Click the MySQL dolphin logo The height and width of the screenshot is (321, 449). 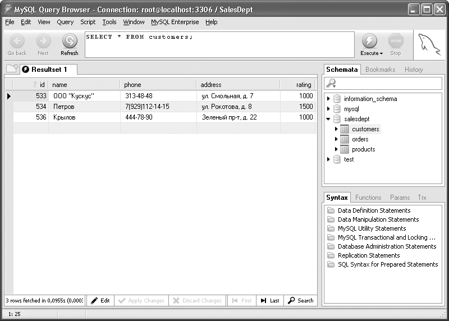pyautogui.click(x=429, y=44)
